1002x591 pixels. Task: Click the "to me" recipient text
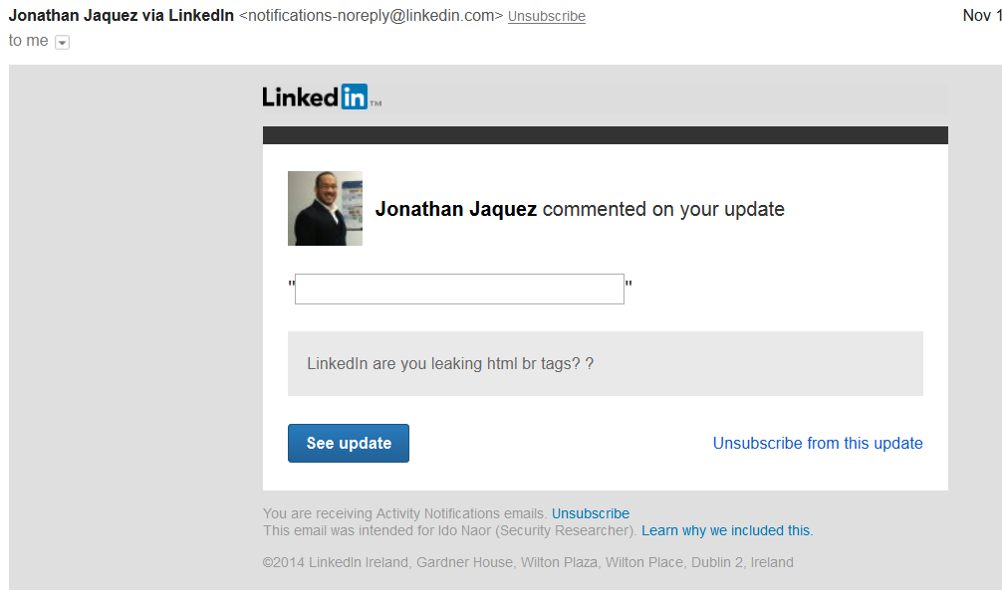28,40
